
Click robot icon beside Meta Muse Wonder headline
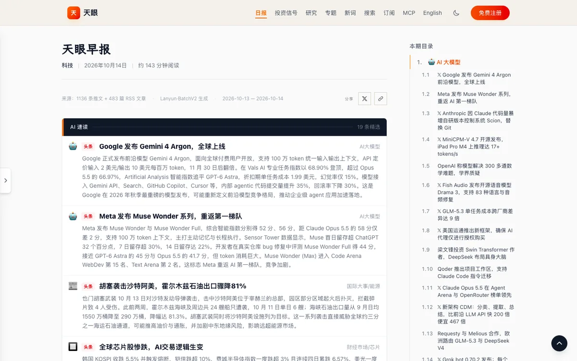[73, 216]
